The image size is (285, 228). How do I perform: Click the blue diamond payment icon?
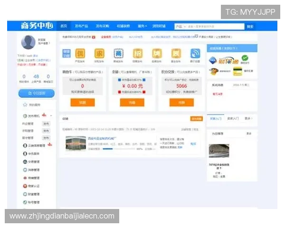point(213,60)
